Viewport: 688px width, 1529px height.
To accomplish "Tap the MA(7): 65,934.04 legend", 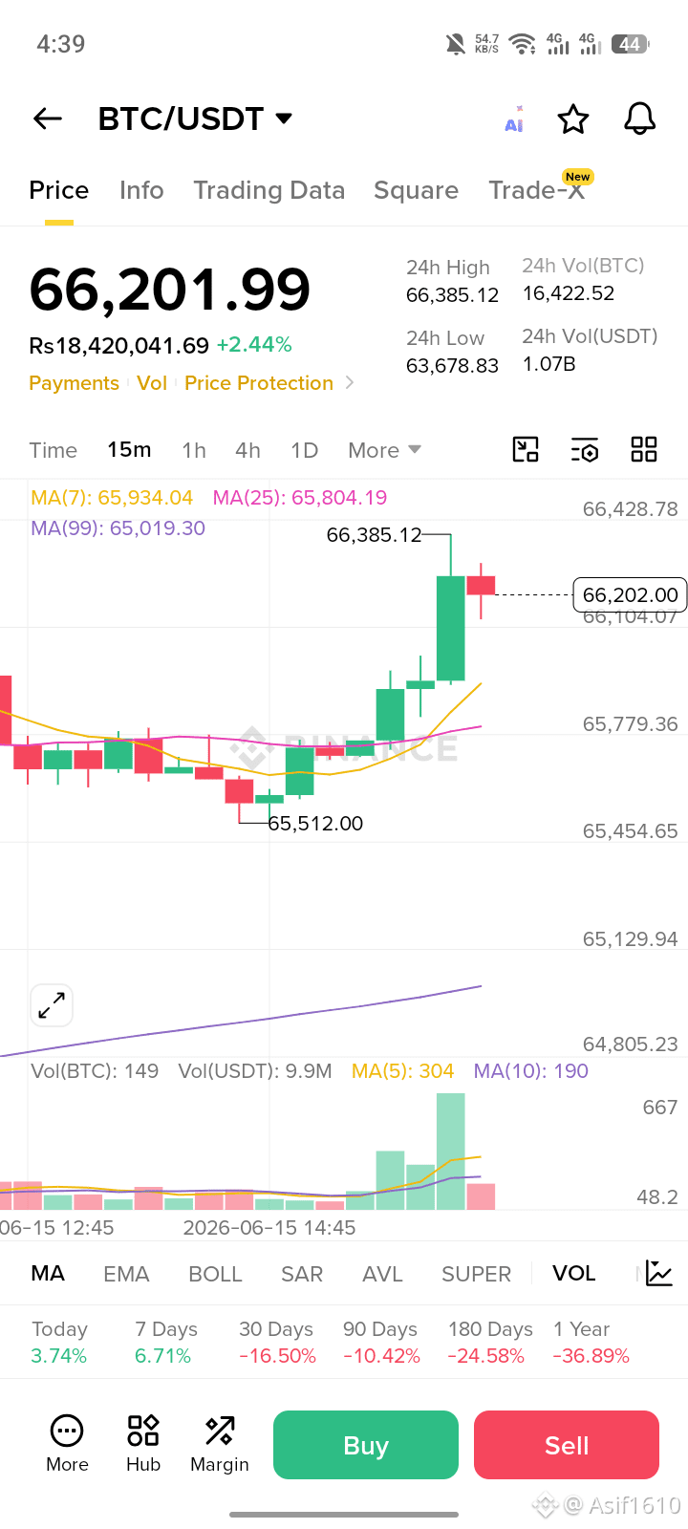I will coord(112,498).
